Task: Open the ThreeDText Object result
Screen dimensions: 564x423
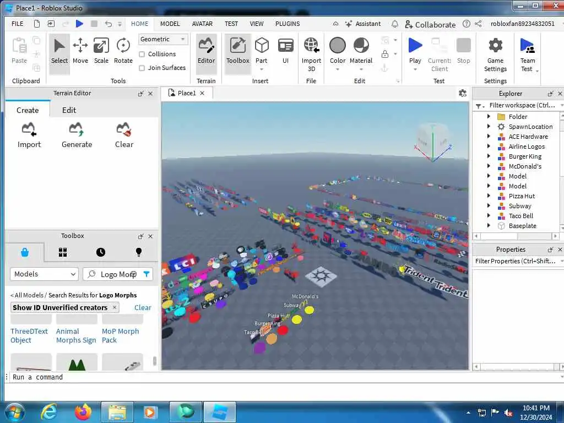Action: tap(29, 335)
